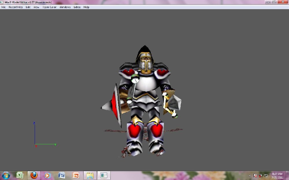Open the View menu
The width and height of the screenshot is (289, 180).
pos(36,7)
